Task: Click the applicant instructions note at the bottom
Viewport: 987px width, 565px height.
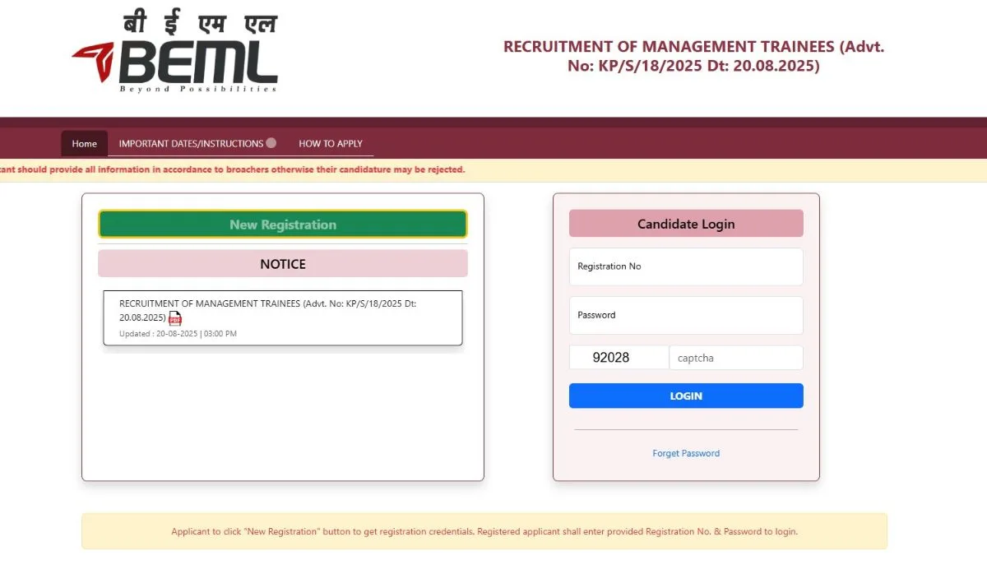Action: [484, 531]
